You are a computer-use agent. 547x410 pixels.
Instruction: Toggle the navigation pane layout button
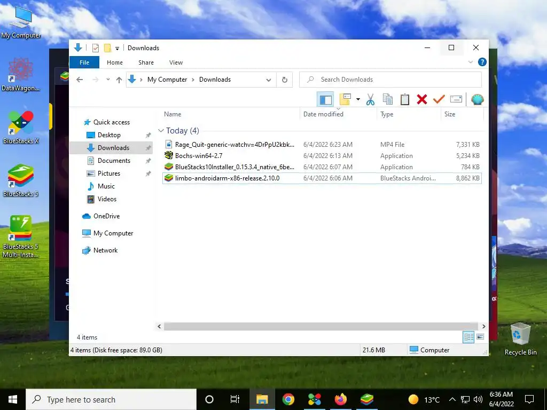click(x=325, y=100)
